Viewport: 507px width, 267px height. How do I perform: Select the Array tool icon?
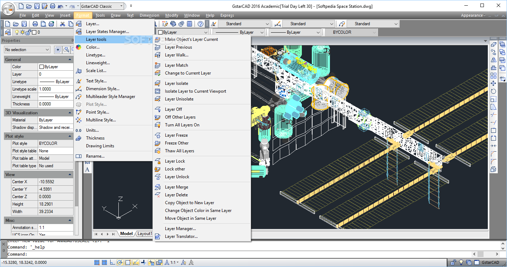pyautogui.click(x=493, y=76)
